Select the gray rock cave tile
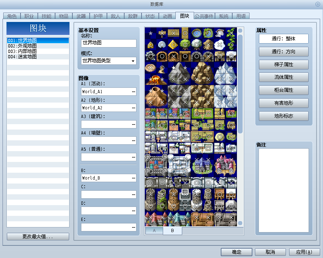323x258 pixels. [x=151, y=56]
